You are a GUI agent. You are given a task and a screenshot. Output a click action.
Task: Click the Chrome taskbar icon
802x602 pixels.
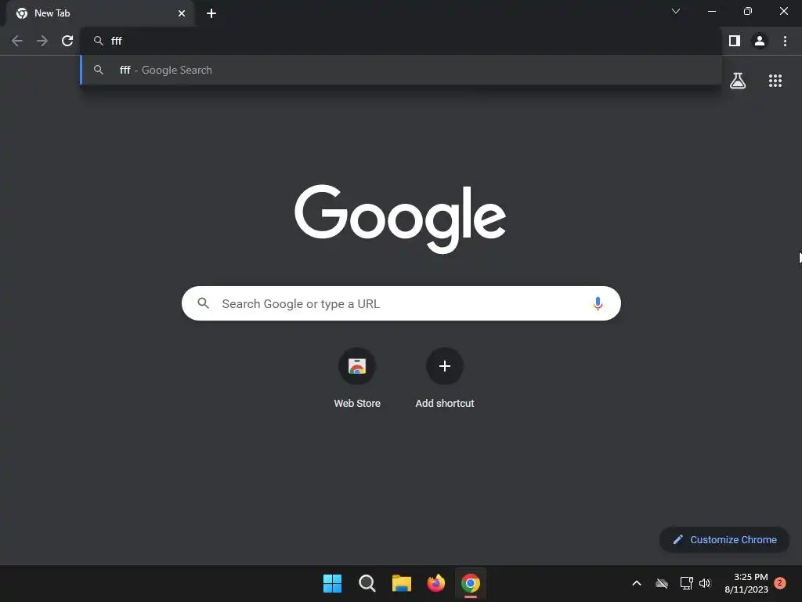471,583
